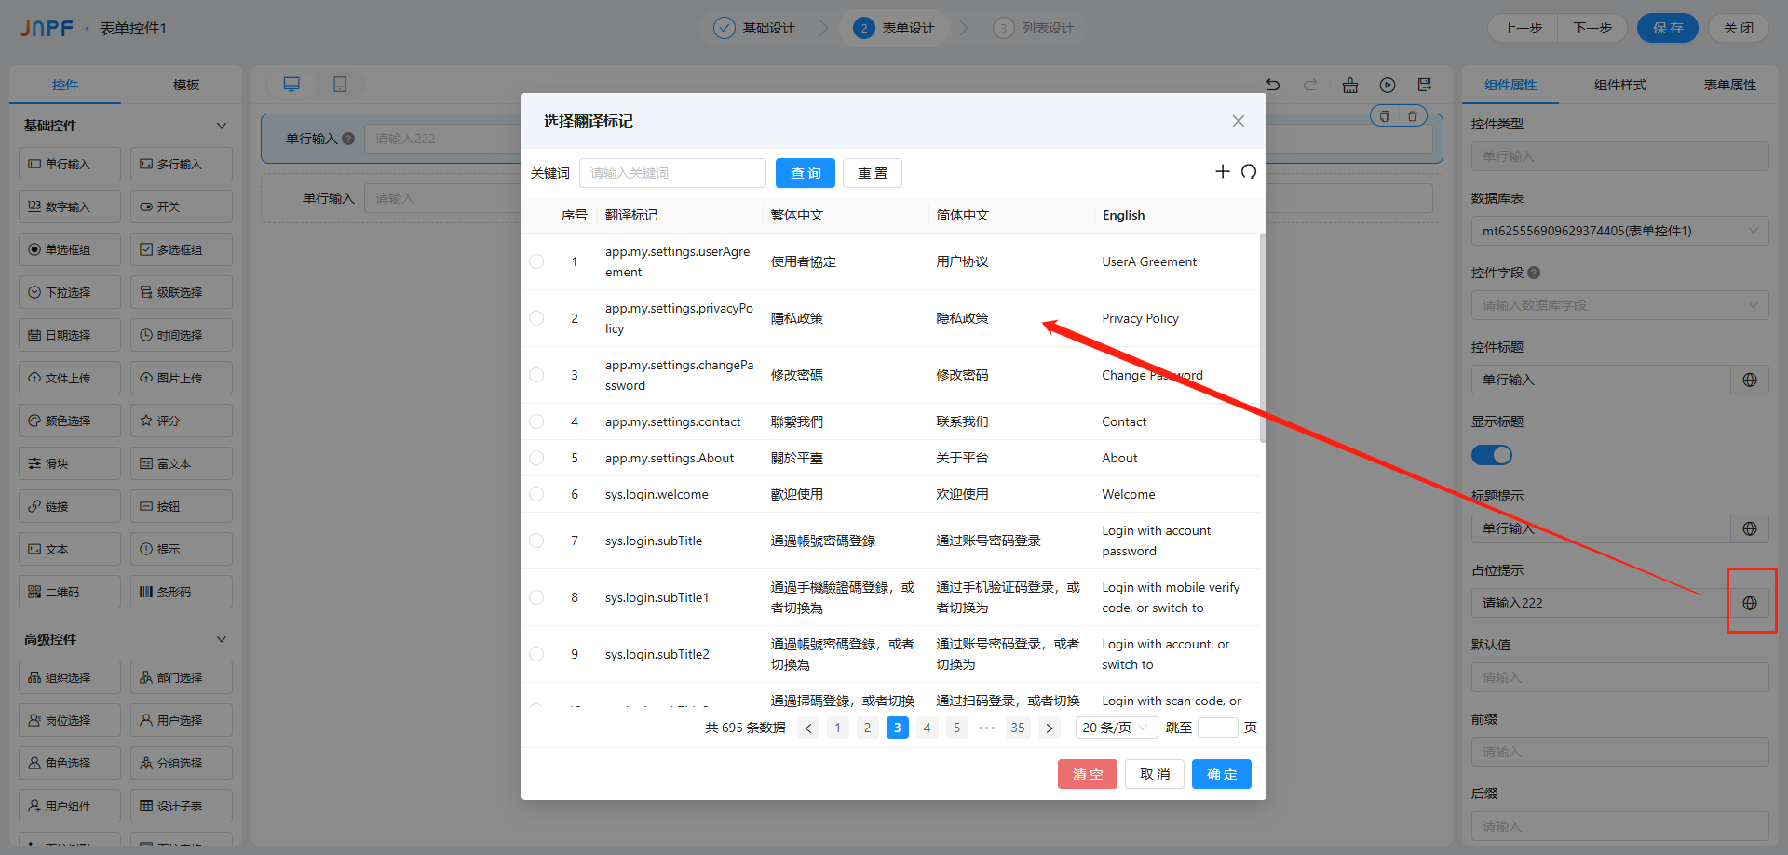Viewport: 1788px width, 855px height.
Task: Switch to mobile preview mode icon
Action: pos(340,85)
